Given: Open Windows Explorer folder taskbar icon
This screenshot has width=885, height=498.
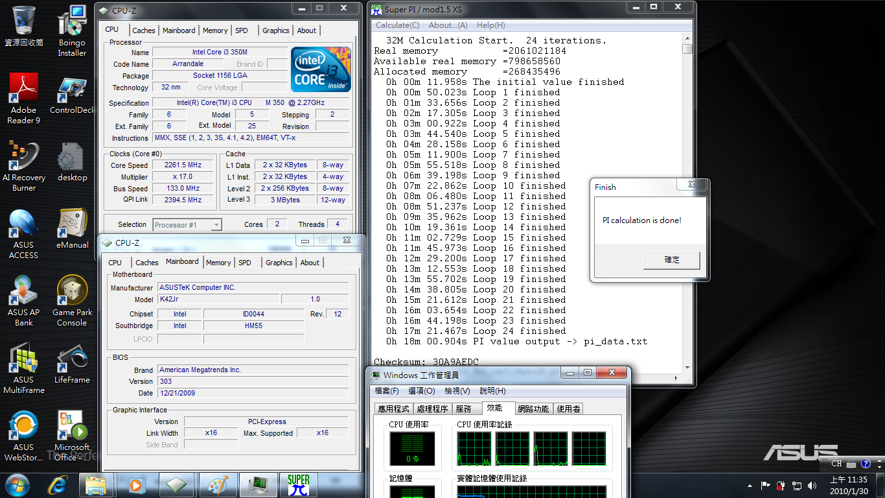Looking at the screenshot, I should click(x=96, y=485).
